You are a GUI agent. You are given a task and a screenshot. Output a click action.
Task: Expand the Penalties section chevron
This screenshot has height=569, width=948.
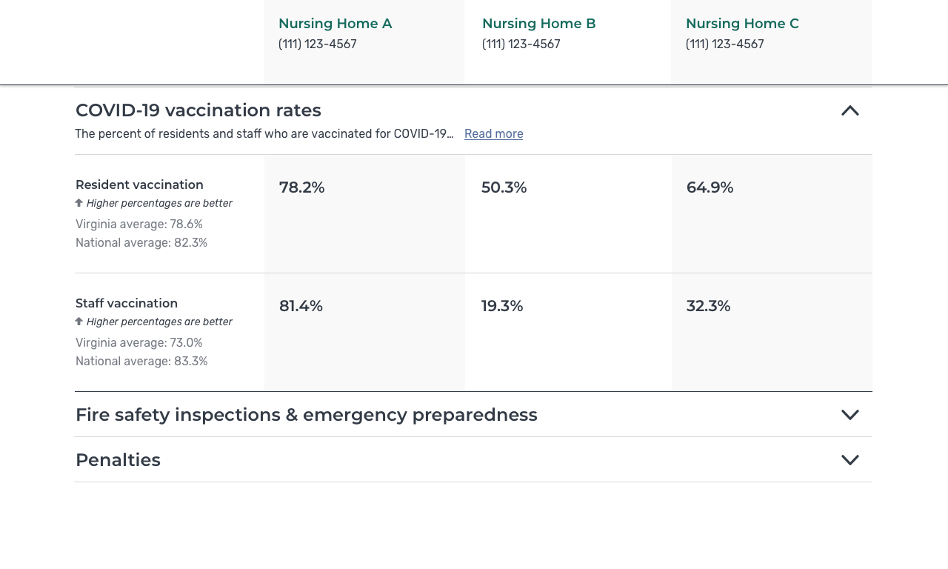pyautogui.click(x=849, y=460)
